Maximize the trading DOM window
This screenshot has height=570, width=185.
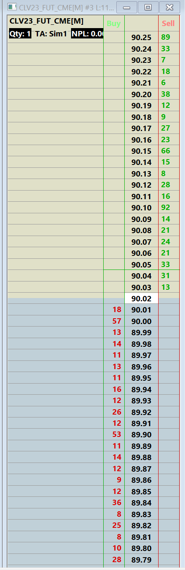point(148,7)
